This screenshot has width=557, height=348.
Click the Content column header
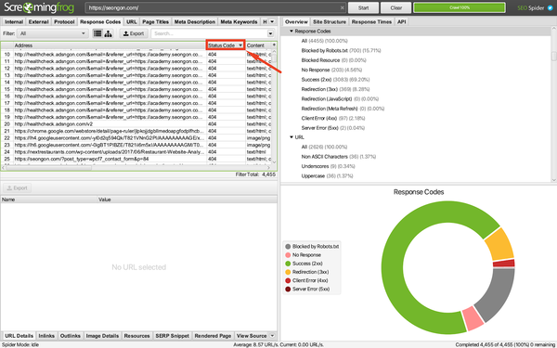[x=258, y=45]
